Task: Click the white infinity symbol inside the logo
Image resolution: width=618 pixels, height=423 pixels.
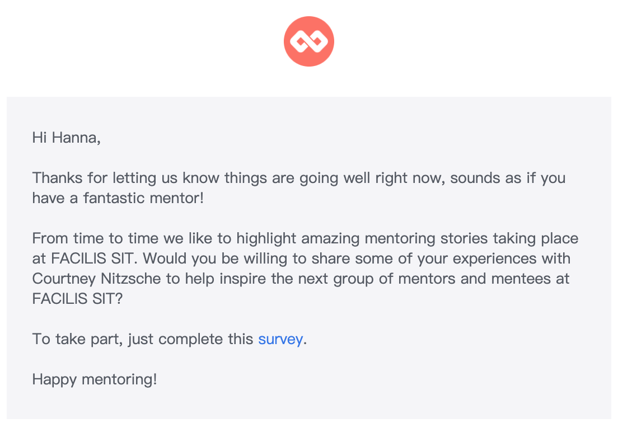Action: click(x=309, y=41)
